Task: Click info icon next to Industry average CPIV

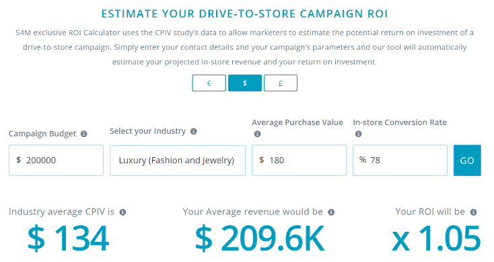Action: [123, 212]
